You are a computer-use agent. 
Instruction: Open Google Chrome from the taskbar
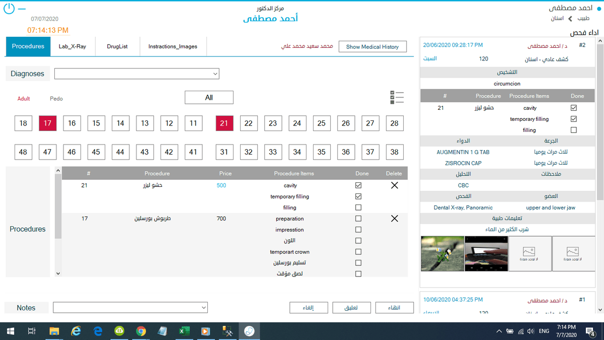pos(141,331)
